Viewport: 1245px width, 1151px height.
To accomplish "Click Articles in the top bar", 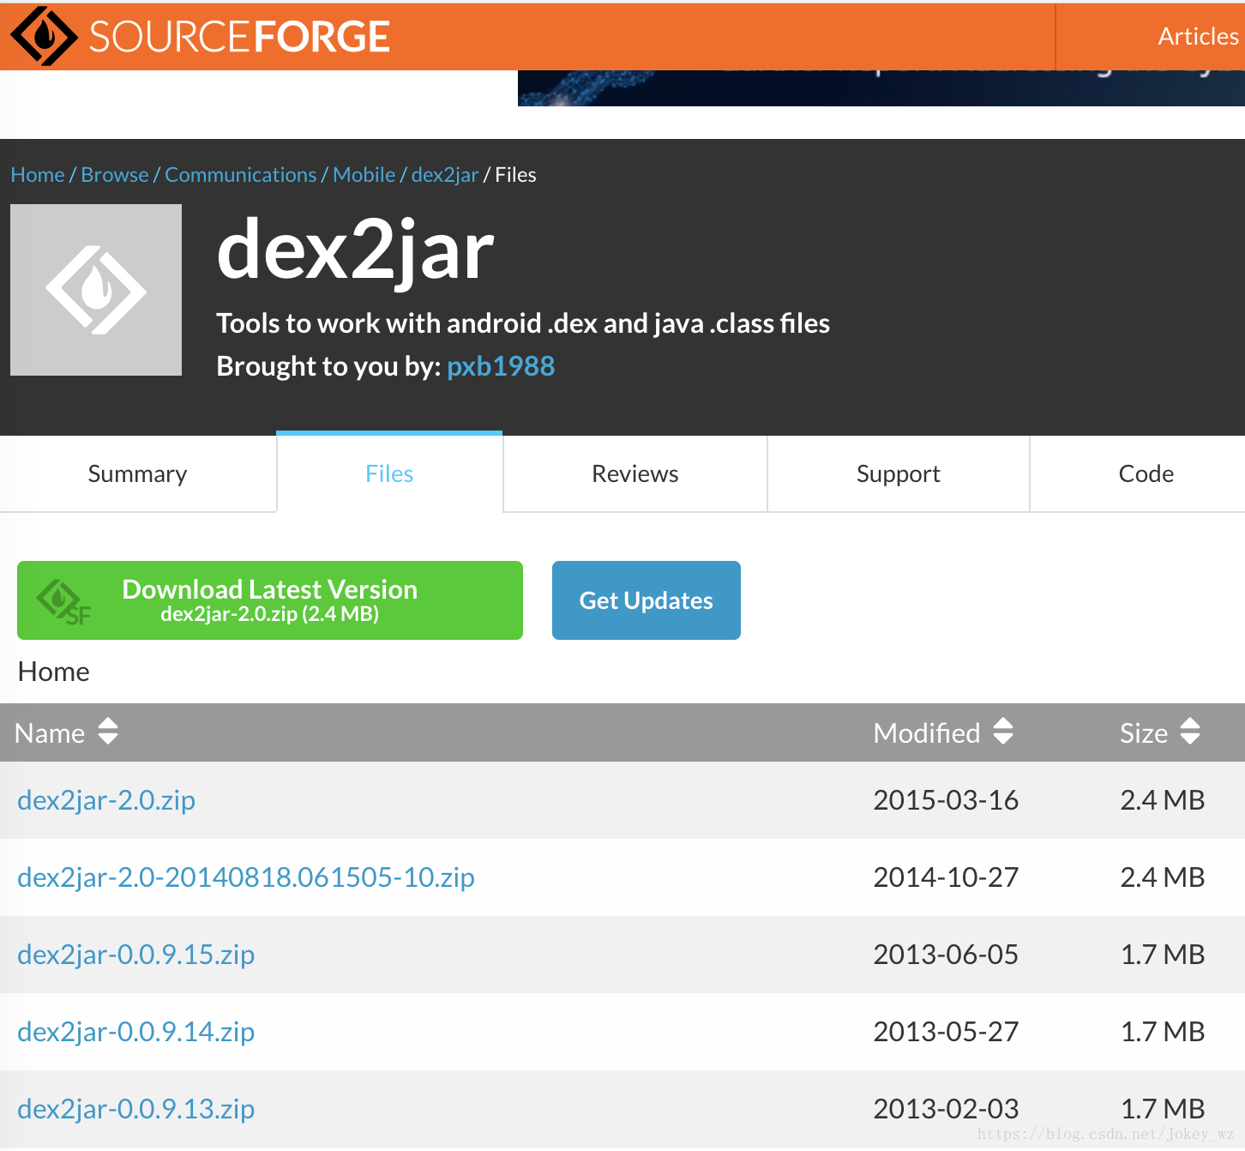I will [x=1197, y=36].
